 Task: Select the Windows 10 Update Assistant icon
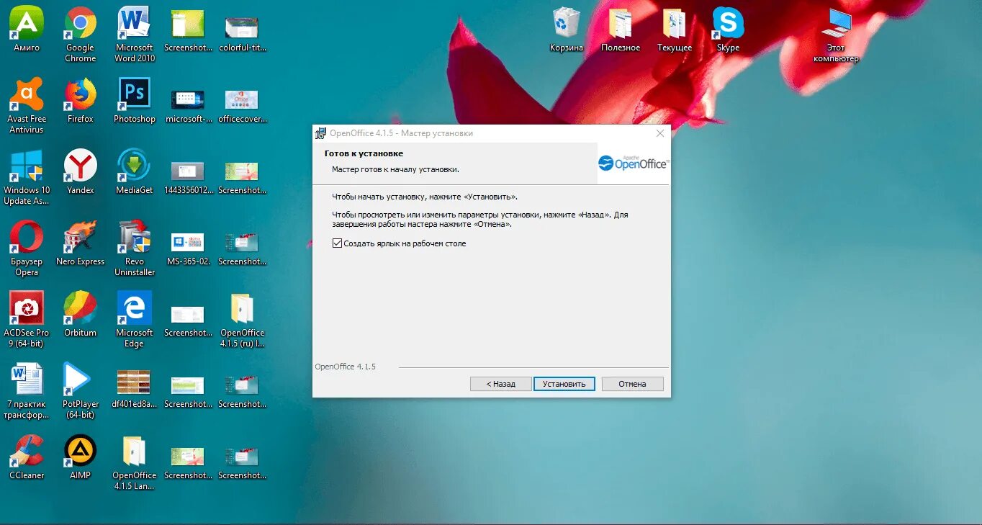tap(27, 177)
